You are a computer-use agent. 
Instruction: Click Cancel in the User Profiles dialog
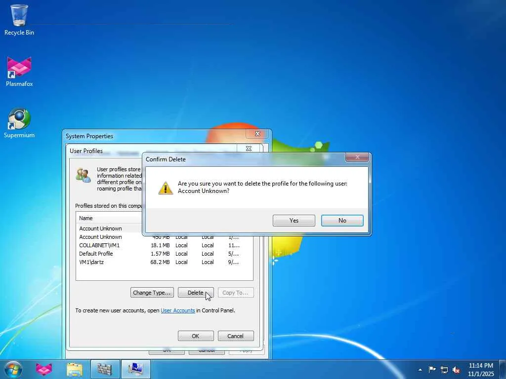(x=236, y=336)
